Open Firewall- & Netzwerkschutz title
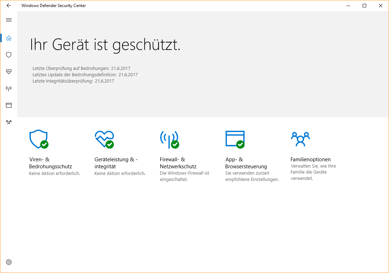 178,163
